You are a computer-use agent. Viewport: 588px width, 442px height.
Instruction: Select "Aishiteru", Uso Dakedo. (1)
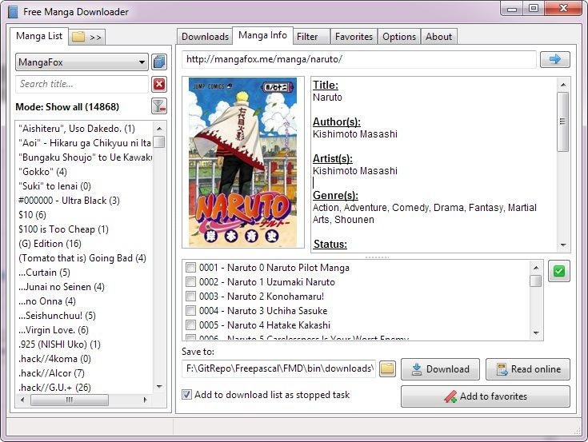77,129
